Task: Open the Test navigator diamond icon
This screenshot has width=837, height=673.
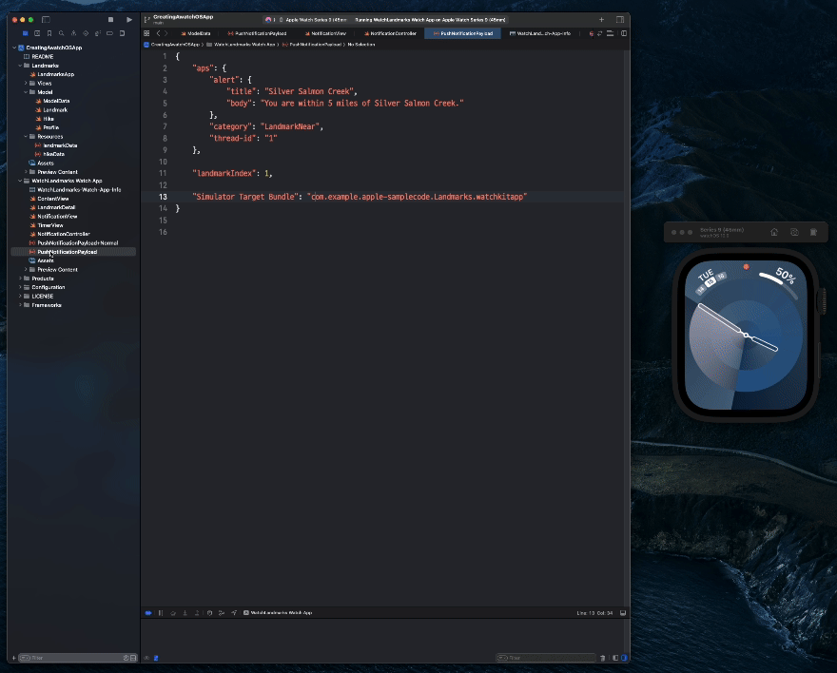Action: (x=86, y=33)
